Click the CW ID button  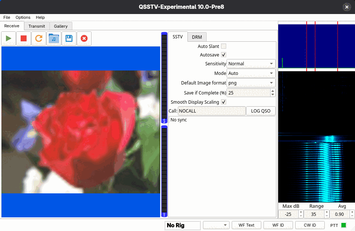pos(310,225)
